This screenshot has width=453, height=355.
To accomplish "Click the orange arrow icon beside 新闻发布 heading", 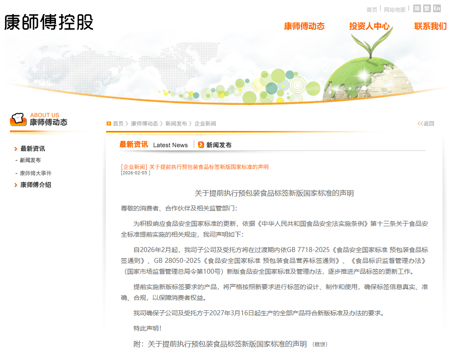I will pyautogui.click(x=201, y=145).
